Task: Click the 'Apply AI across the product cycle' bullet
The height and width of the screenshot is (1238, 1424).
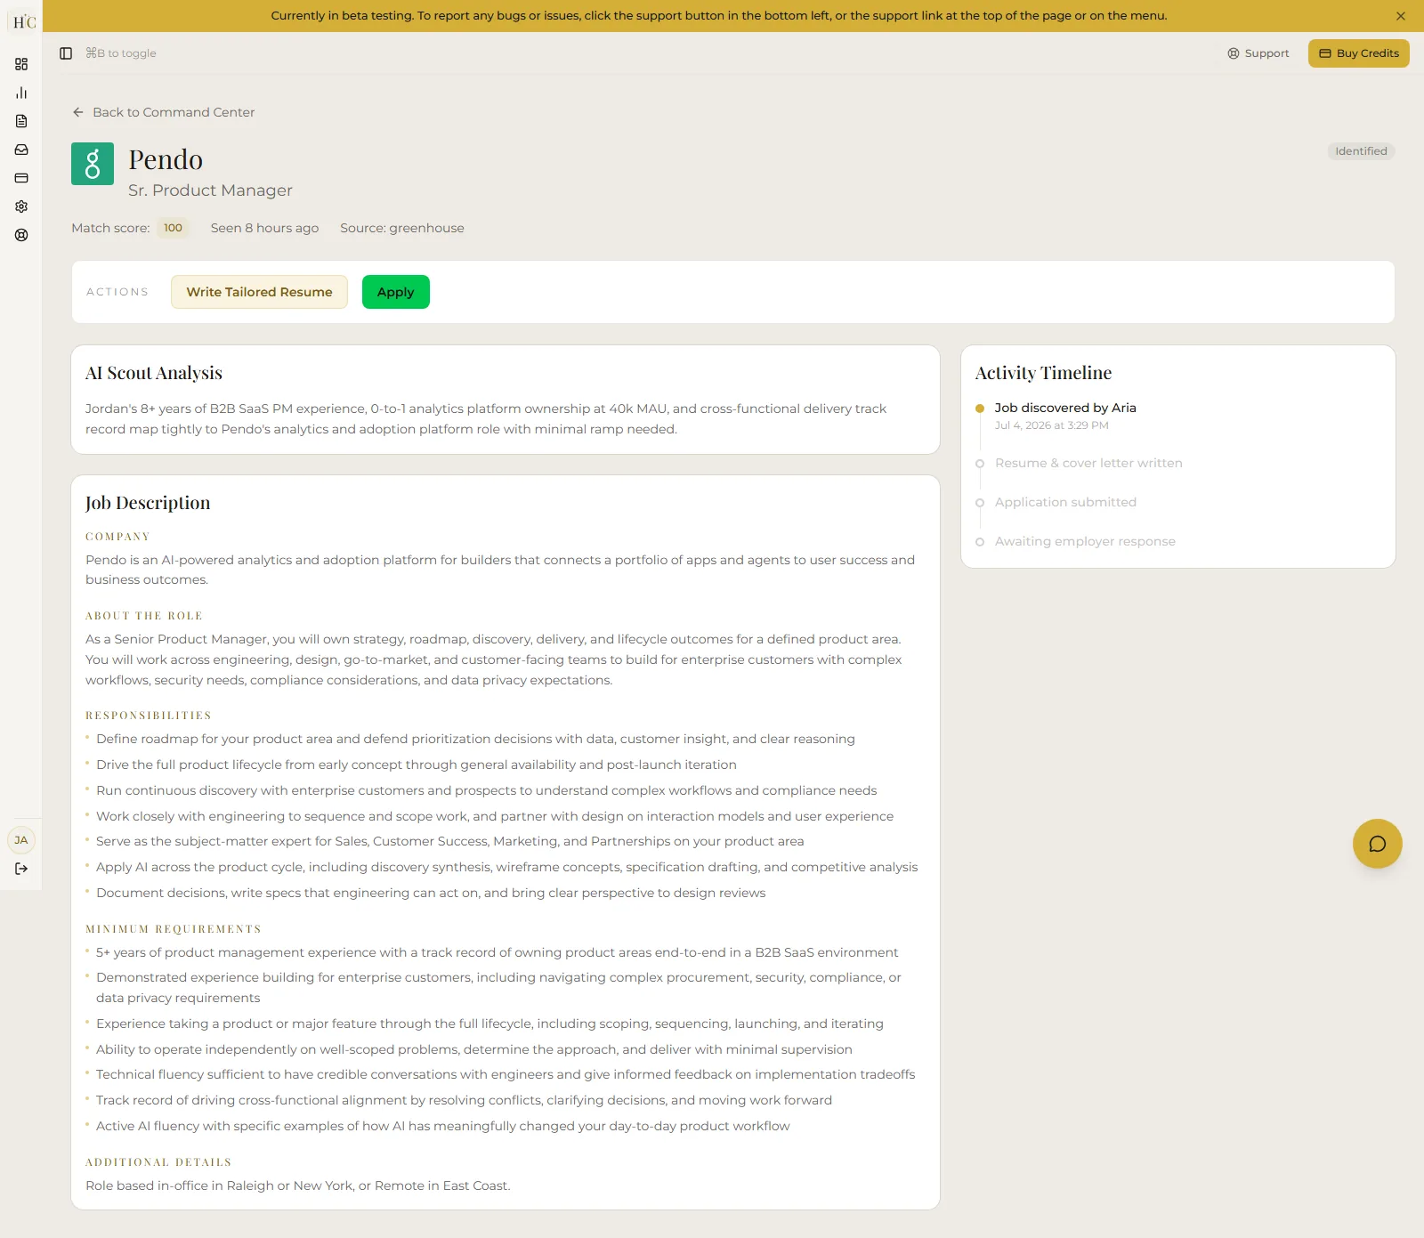Action: [x=506, y=867]
